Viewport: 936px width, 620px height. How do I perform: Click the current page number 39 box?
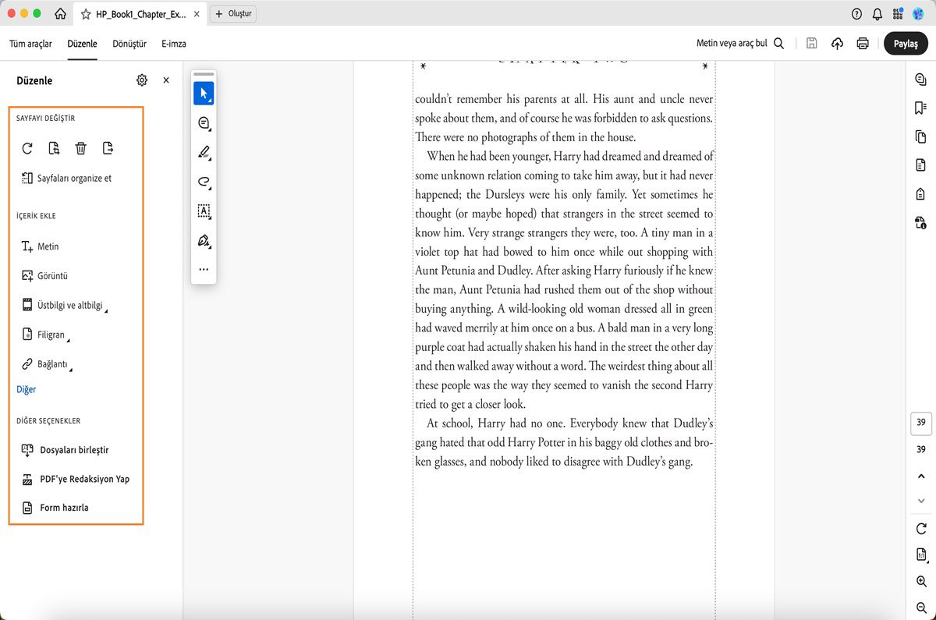point(921,423)
